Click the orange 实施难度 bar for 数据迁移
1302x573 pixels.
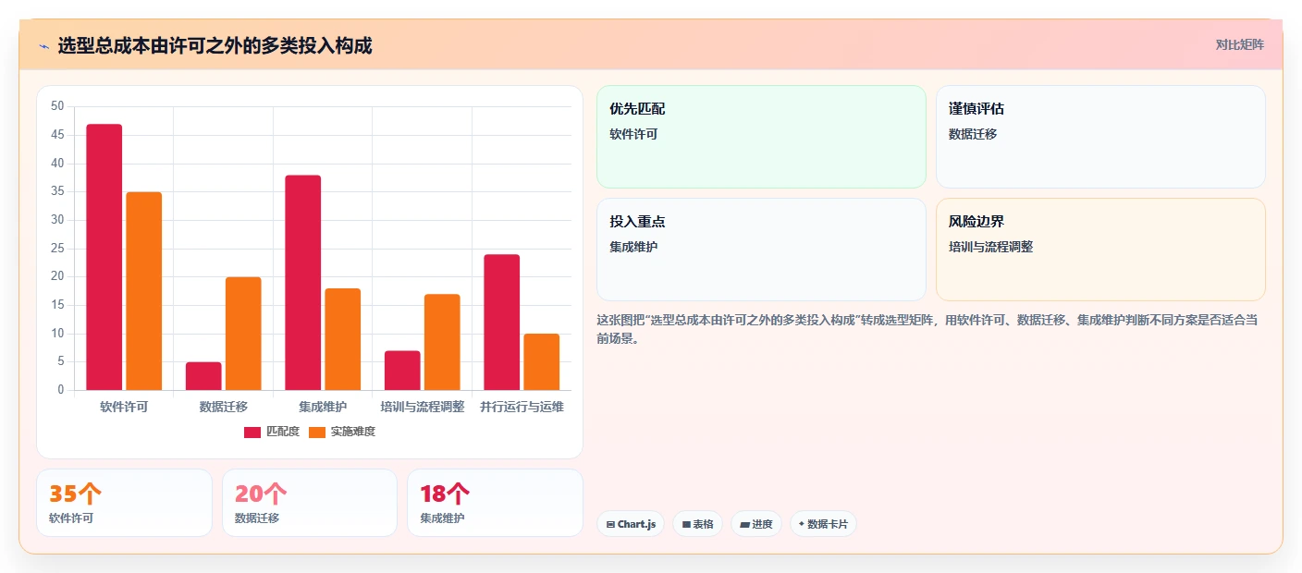pyautogui.click(x=243, y=334)
